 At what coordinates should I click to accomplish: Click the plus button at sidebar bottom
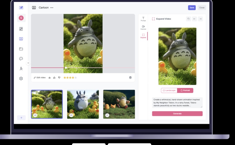21,118
